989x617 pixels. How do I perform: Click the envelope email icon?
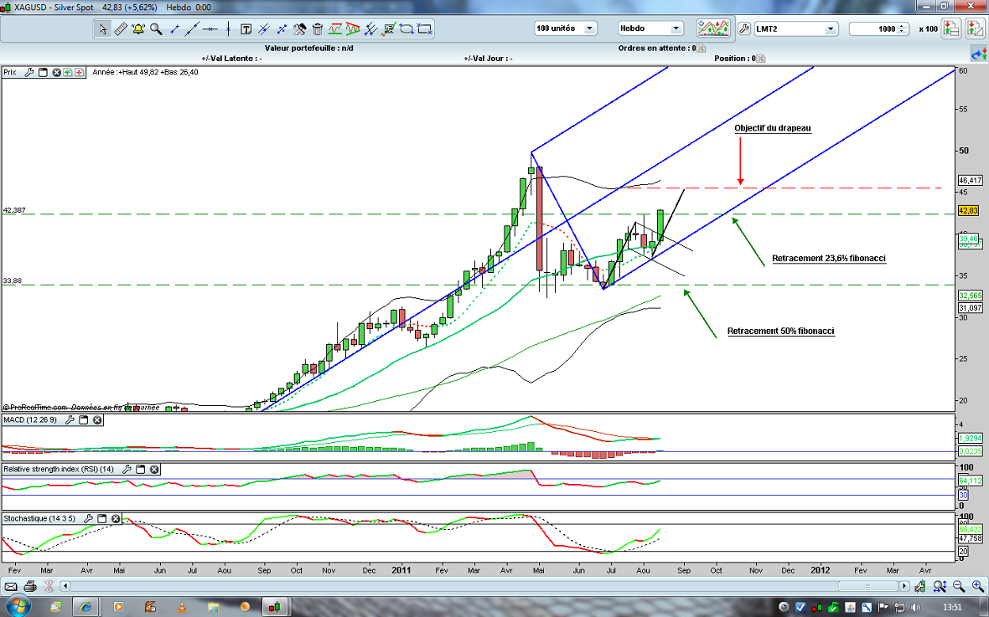11,586
